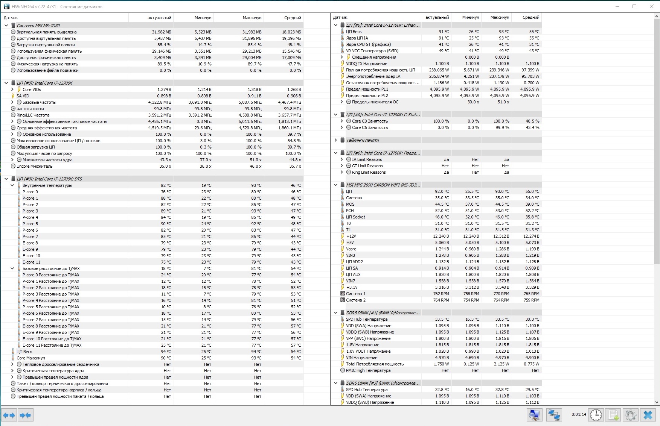The image size is (660, 426).
Task: Click the right pane vertical scrollbar thumb
Action: pyautogui.click(x=657, y=141)
